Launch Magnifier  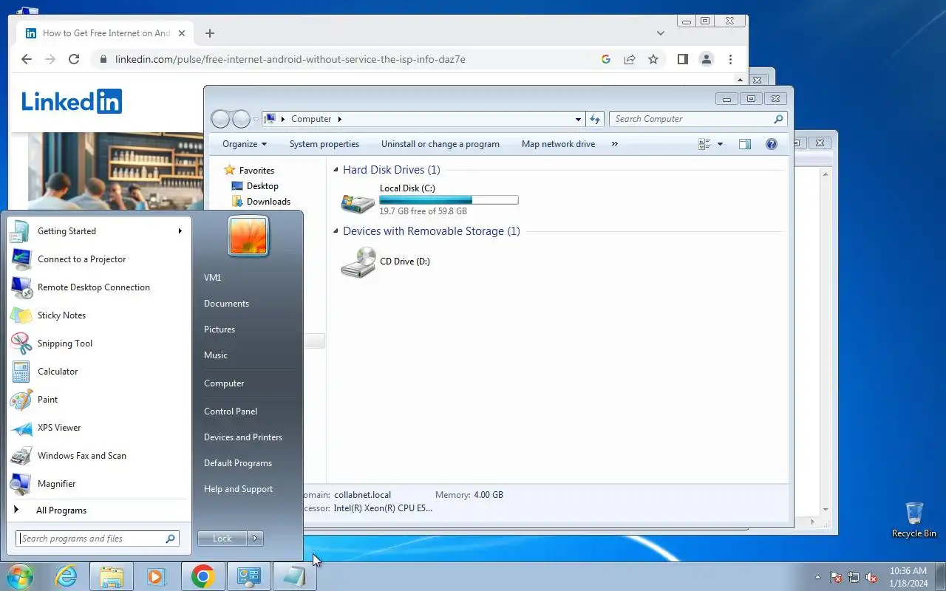point(96,484)
